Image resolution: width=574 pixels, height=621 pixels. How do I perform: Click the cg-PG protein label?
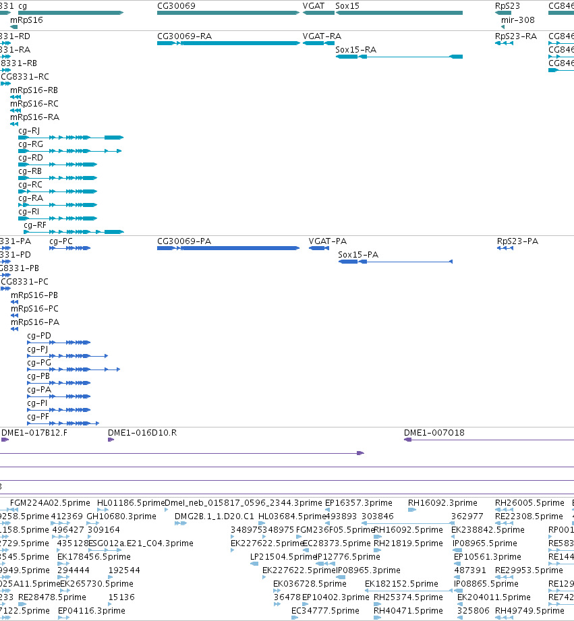pyautogui.click(x=39, y=362)
